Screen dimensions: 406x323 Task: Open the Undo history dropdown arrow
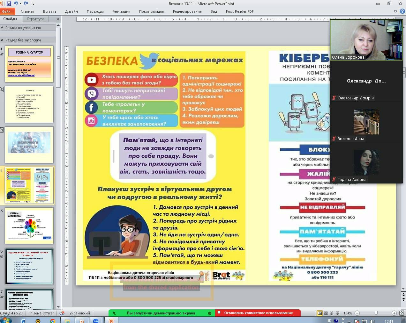(20, 4)
